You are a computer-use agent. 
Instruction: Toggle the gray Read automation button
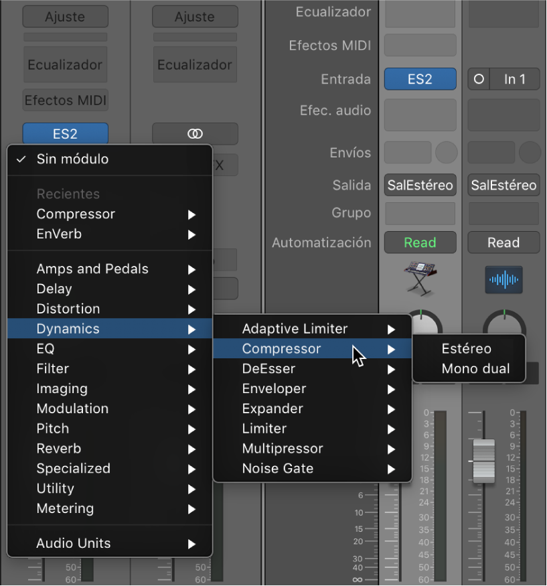[x=503, y=242]
